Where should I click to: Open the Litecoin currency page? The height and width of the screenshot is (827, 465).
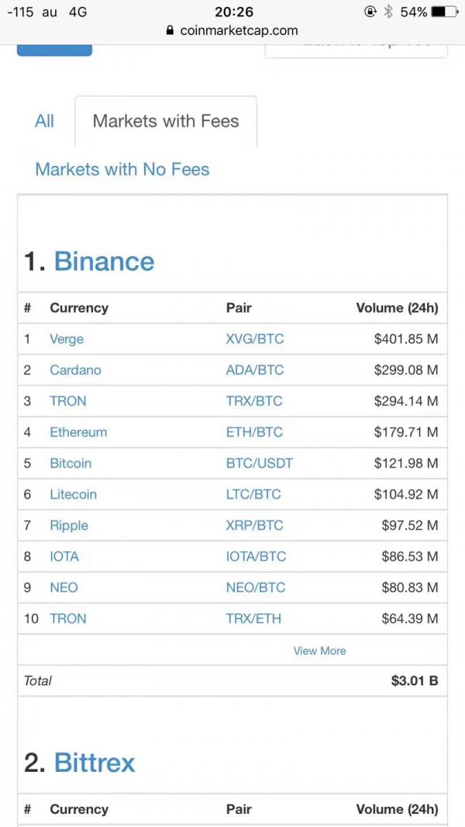click(73, 494)
